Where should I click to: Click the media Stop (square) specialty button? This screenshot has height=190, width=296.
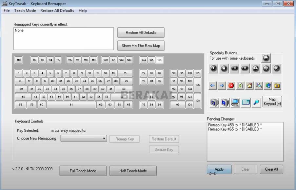pos(224,68)
